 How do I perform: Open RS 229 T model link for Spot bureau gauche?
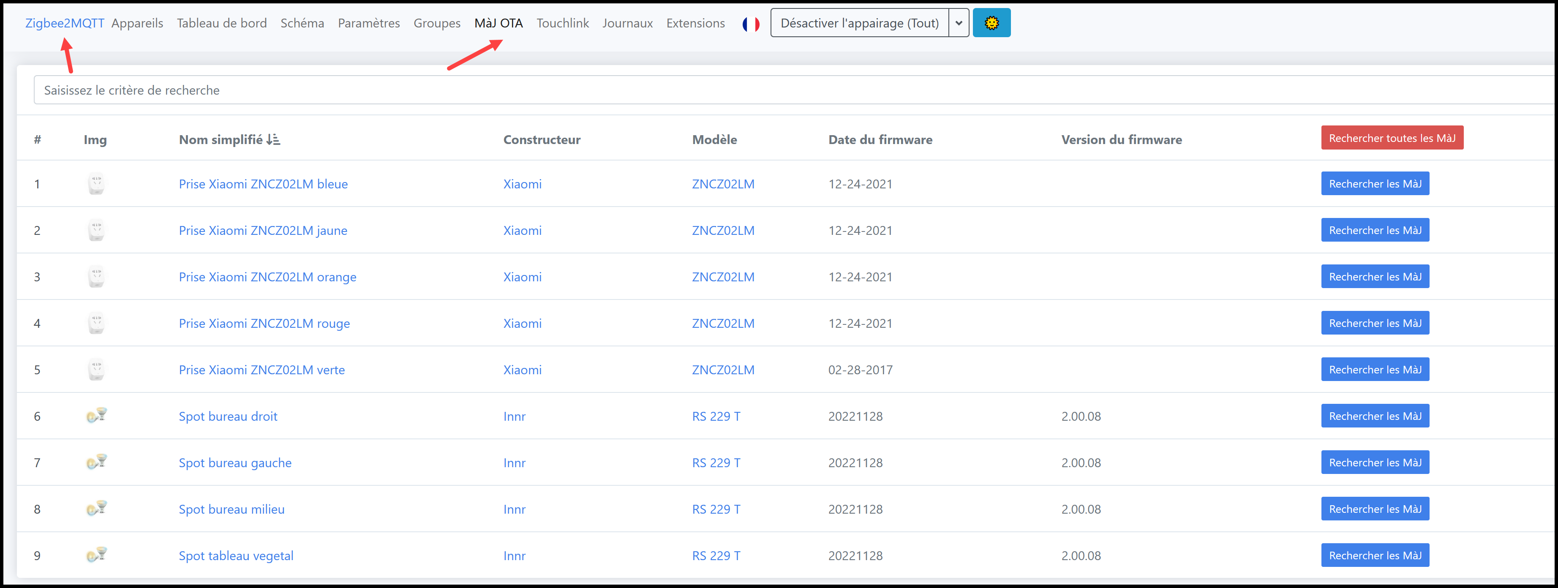[716, 463]
